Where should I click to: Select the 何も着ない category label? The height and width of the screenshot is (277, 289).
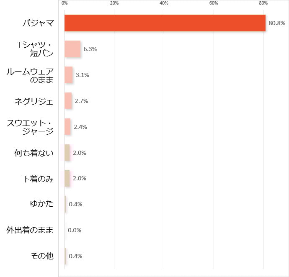[34, 153]
